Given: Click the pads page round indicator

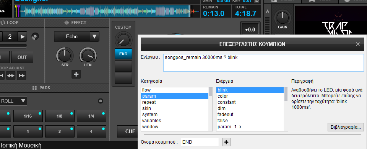Looking at the screenshot, I should [x=101, y=101].
